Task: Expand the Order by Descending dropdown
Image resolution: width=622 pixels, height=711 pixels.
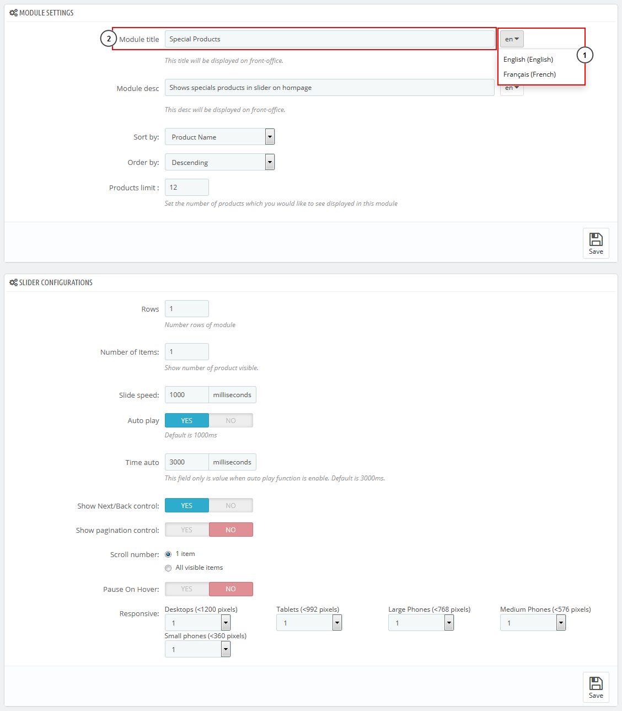Action: (x=219, y=162)
